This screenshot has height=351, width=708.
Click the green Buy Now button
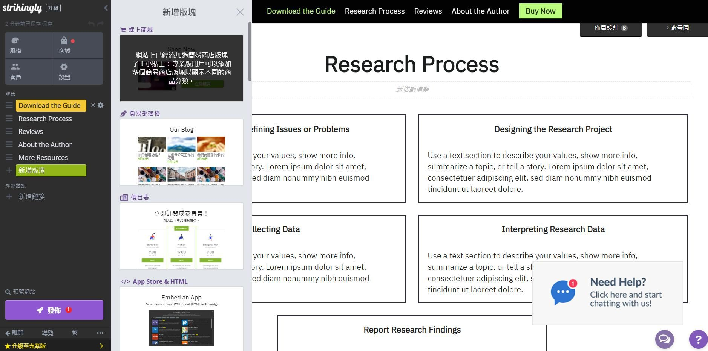click(540, 11)
